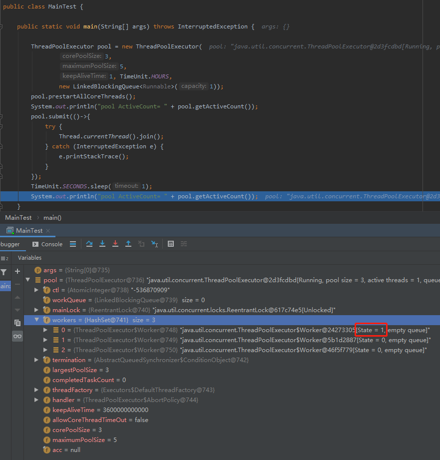Switch to the Console tab
The image size is (440, 460).
tap(47, 244)
